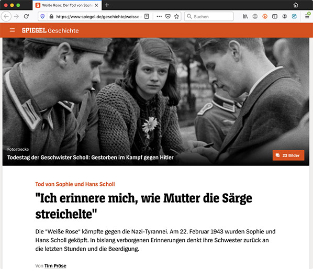313x269 pixels.
Task: Go back with the browser back arrow
Action: [6, 16]
